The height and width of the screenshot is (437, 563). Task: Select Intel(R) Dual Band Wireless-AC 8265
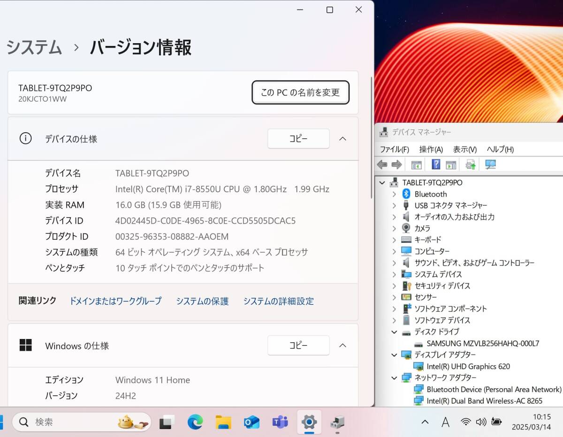tap(484, 401)
